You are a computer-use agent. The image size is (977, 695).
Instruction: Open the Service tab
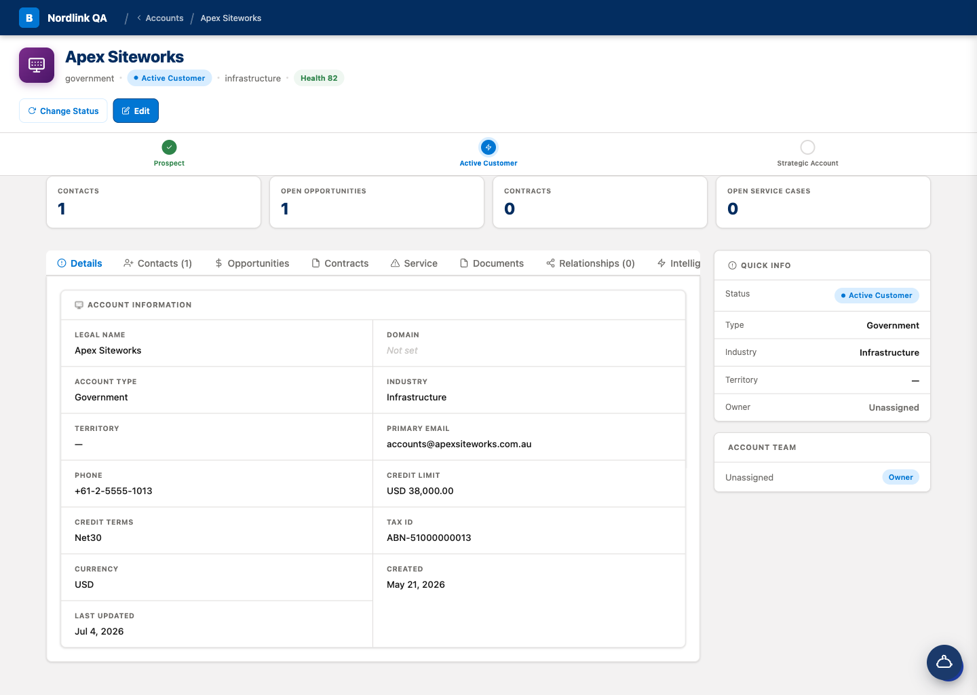tap(414, 263)
